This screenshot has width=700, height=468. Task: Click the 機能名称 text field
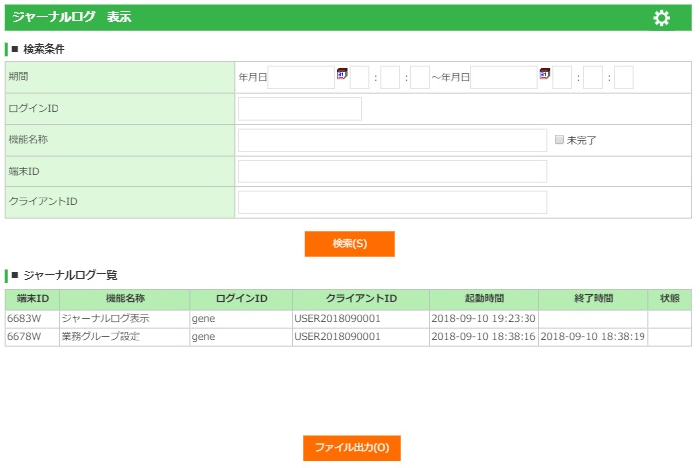pyautogui.click(x=392, y=140)
